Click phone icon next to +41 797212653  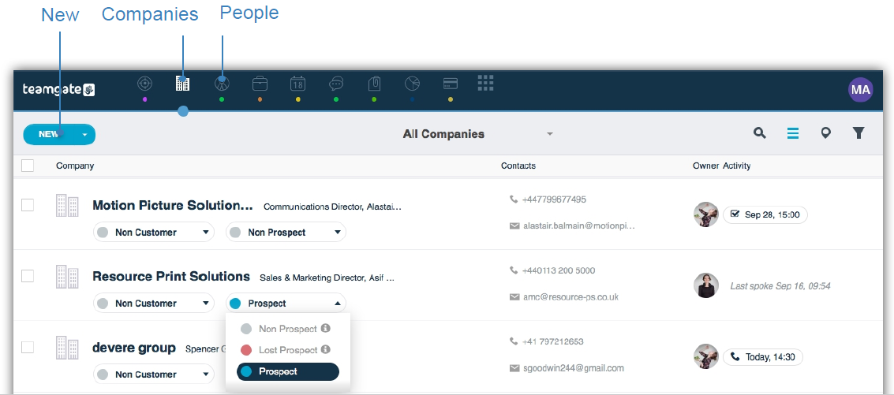pyautogui.click(x=514, y=341)
